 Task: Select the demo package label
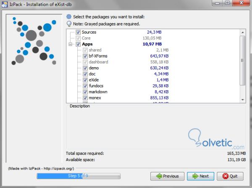tap(94, 68)
